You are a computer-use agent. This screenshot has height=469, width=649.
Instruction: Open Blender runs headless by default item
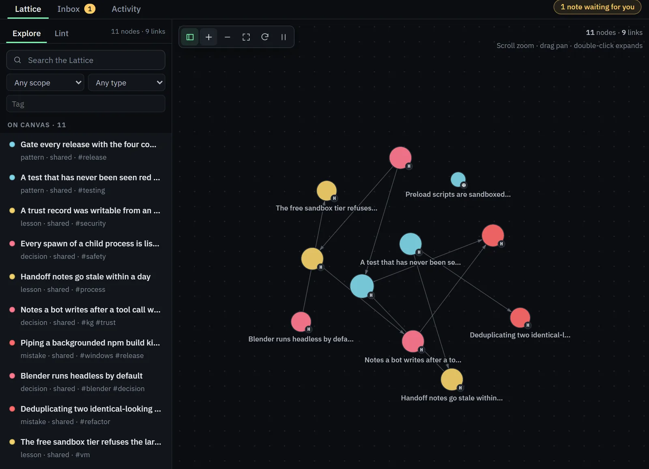(x=86, y=382)
